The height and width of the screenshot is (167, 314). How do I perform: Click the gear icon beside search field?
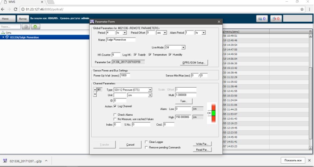pos(26,27)
